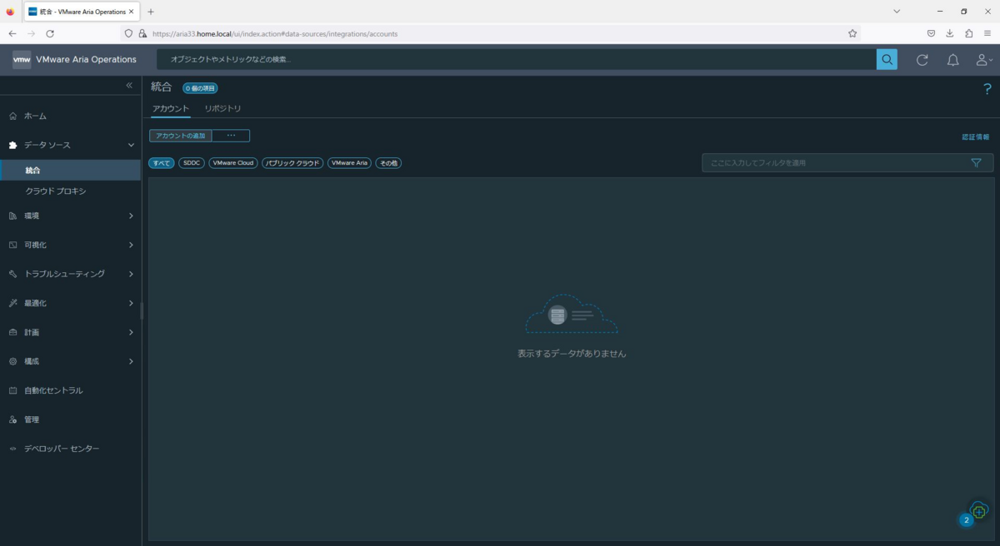Viewport: 1000px width, 546px height.
Task: Select the パブリック クラウド filter chip
Action: click(x=292, y=163)
